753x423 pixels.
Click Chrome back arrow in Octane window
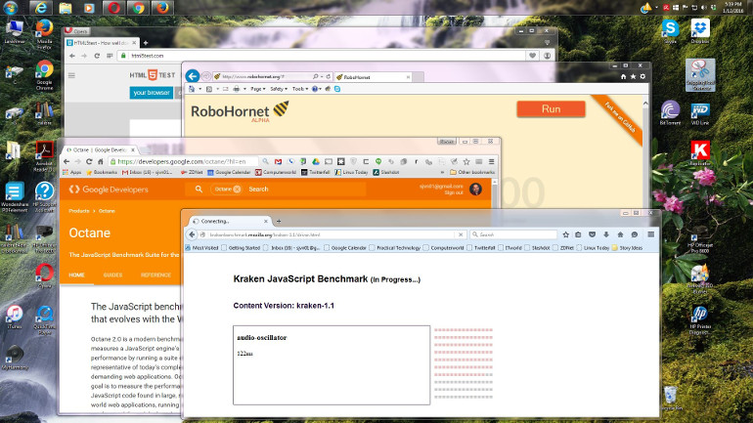point(66,161)
